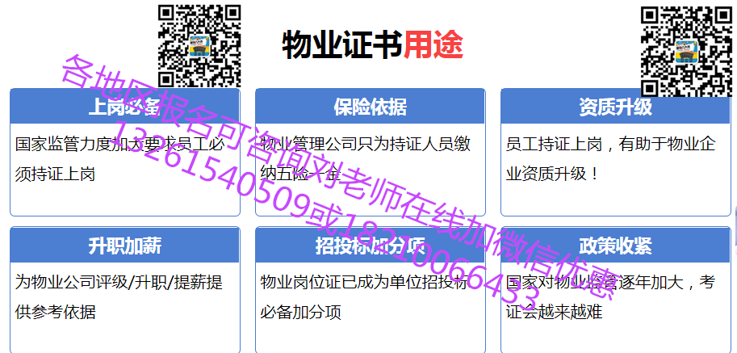Click the 招投标加分项 card header
This screenshot has height=353, width=737.
(x=370, y=246)
